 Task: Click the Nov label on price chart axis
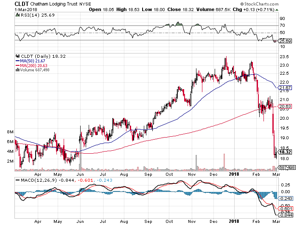click(x=192, y=174)
